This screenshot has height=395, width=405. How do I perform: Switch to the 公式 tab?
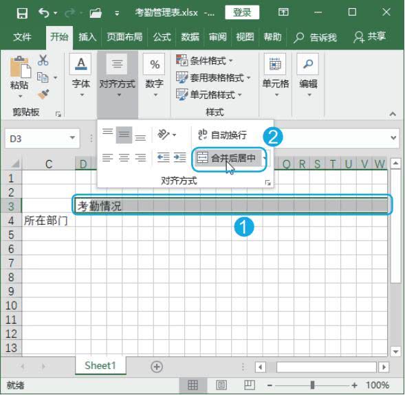(x=162, y=37)
